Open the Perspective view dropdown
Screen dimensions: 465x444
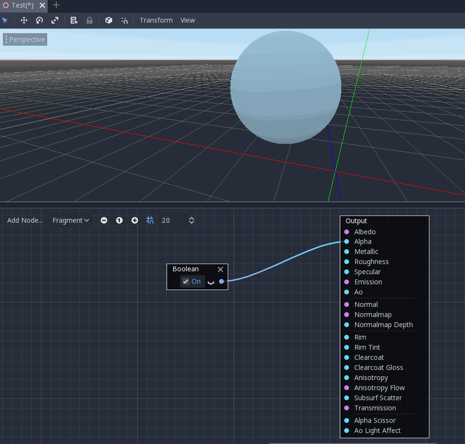click(25, 39)
